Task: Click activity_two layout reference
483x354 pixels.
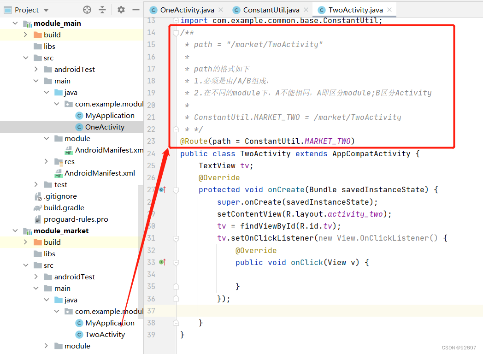Action: (x=355, y=214)
